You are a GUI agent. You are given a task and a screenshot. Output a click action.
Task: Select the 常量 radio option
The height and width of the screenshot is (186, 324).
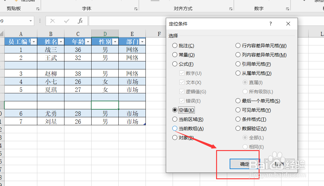(175, 55)
